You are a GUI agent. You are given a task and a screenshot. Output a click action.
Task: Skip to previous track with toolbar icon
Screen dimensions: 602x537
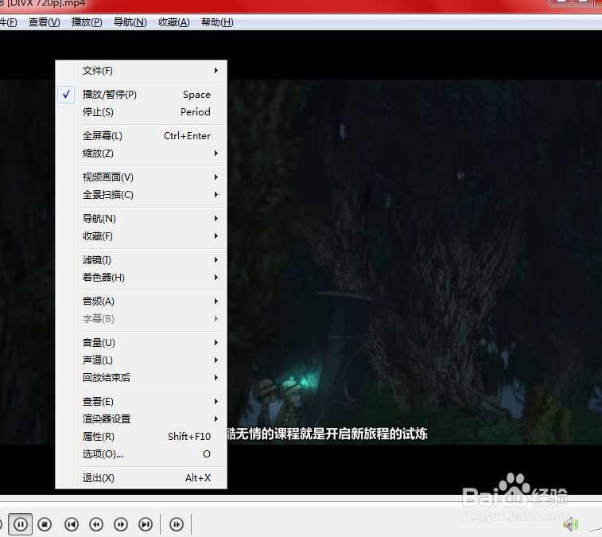coord(72,524)
